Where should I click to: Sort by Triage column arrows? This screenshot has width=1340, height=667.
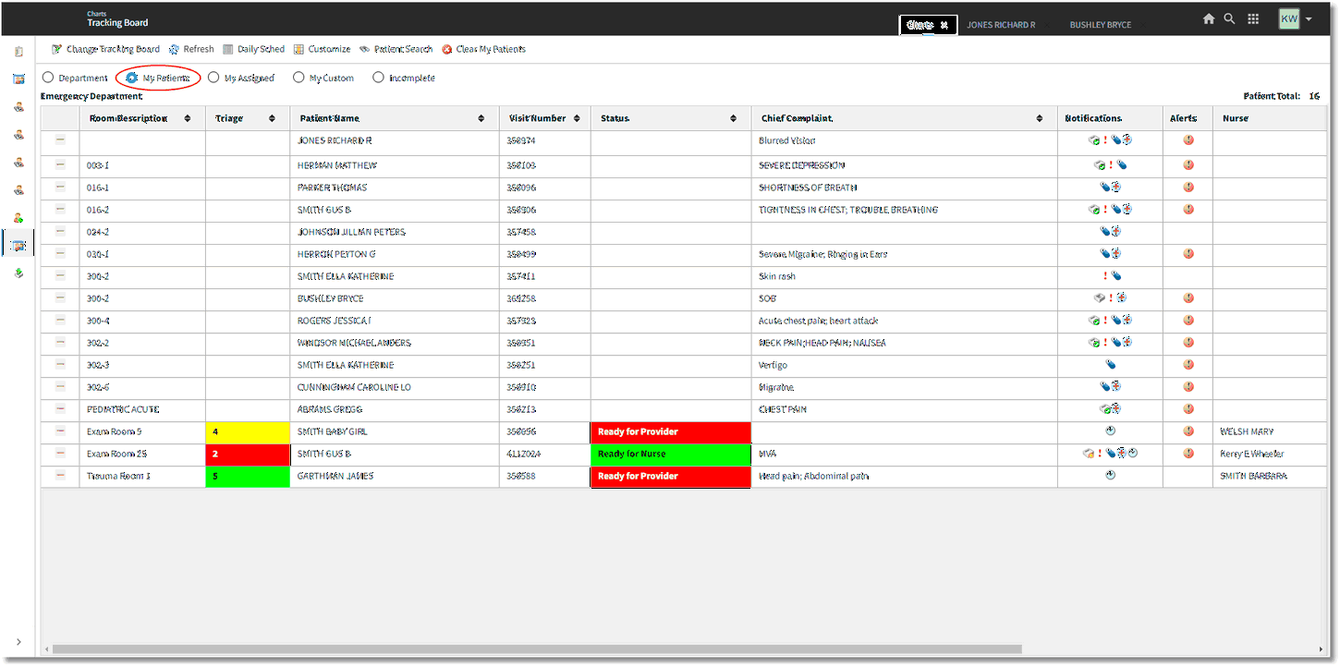tap(272, 118)
